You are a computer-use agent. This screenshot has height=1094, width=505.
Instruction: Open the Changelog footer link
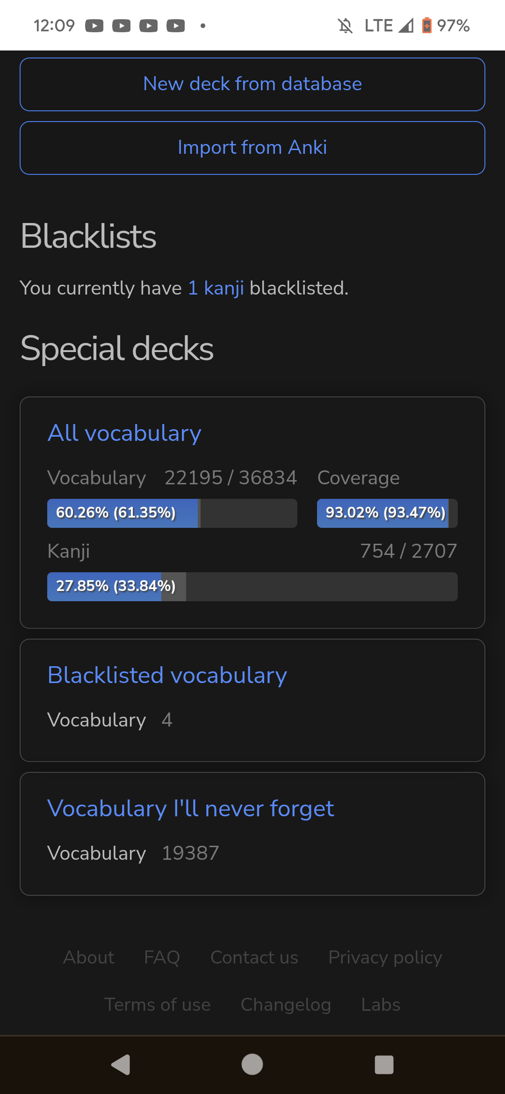tap(286, 1005)
